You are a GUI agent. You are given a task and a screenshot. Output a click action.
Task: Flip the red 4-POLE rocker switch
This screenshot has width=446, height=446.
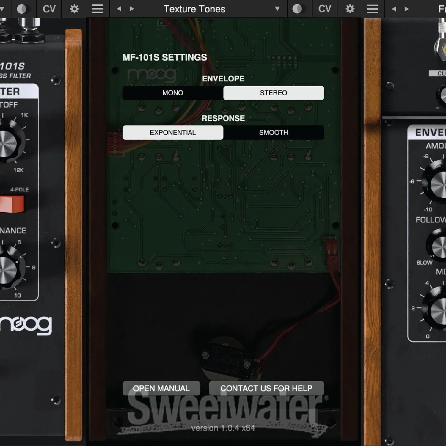pyautogui.click(x=11, y=204)
